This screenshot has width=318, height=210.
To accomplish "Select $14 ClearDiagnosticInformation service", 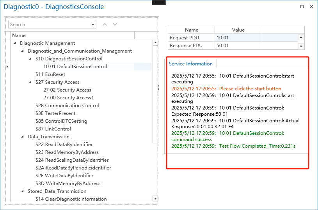I will tap(71, 199).
